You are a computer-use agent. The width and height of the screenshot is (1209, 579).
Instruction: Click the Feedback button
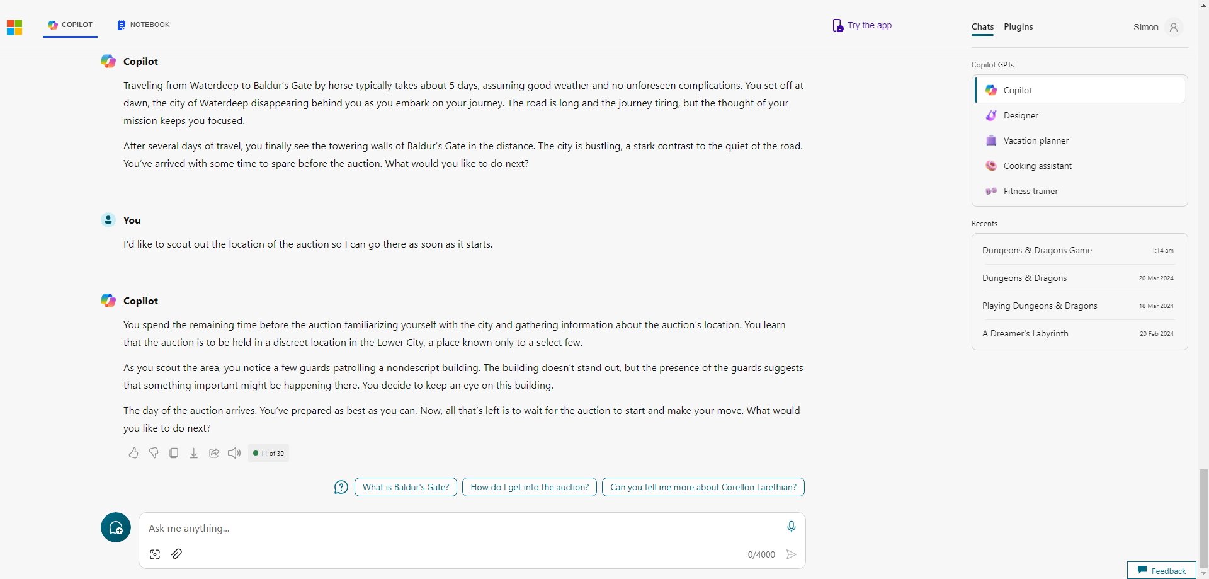click(1162, 570)
